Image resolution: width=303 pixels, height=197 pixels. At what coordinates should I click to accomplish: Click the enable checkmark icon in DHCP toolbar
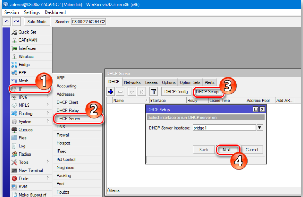point(132,91)
